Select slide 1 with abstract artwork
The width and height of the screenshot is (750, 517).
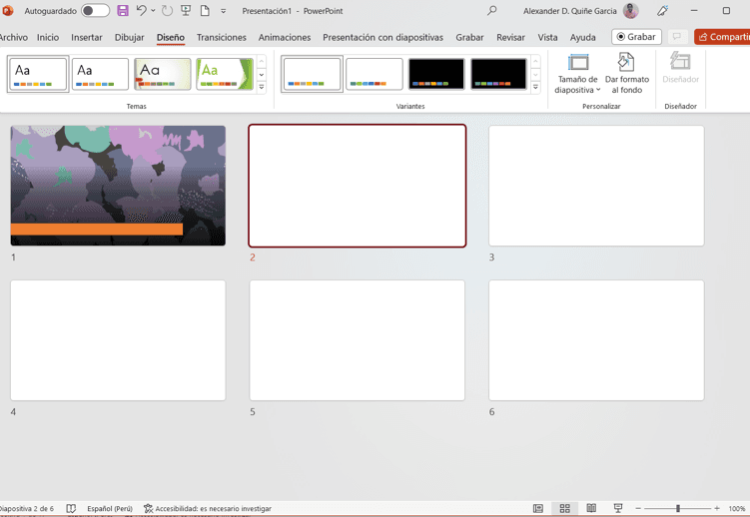118,186
